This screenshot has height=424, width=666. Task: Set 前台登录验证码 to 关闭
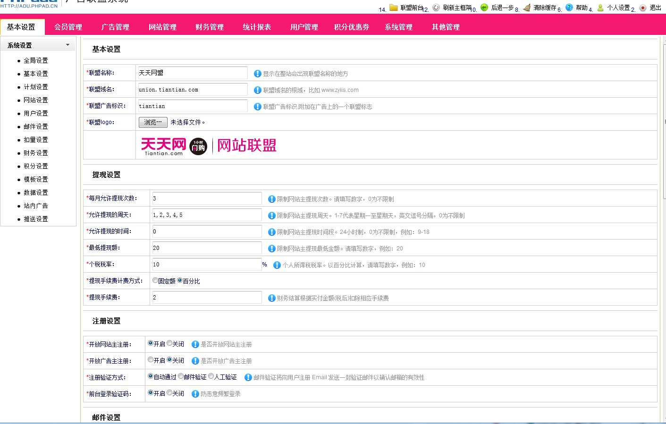(x=169, y=393)
